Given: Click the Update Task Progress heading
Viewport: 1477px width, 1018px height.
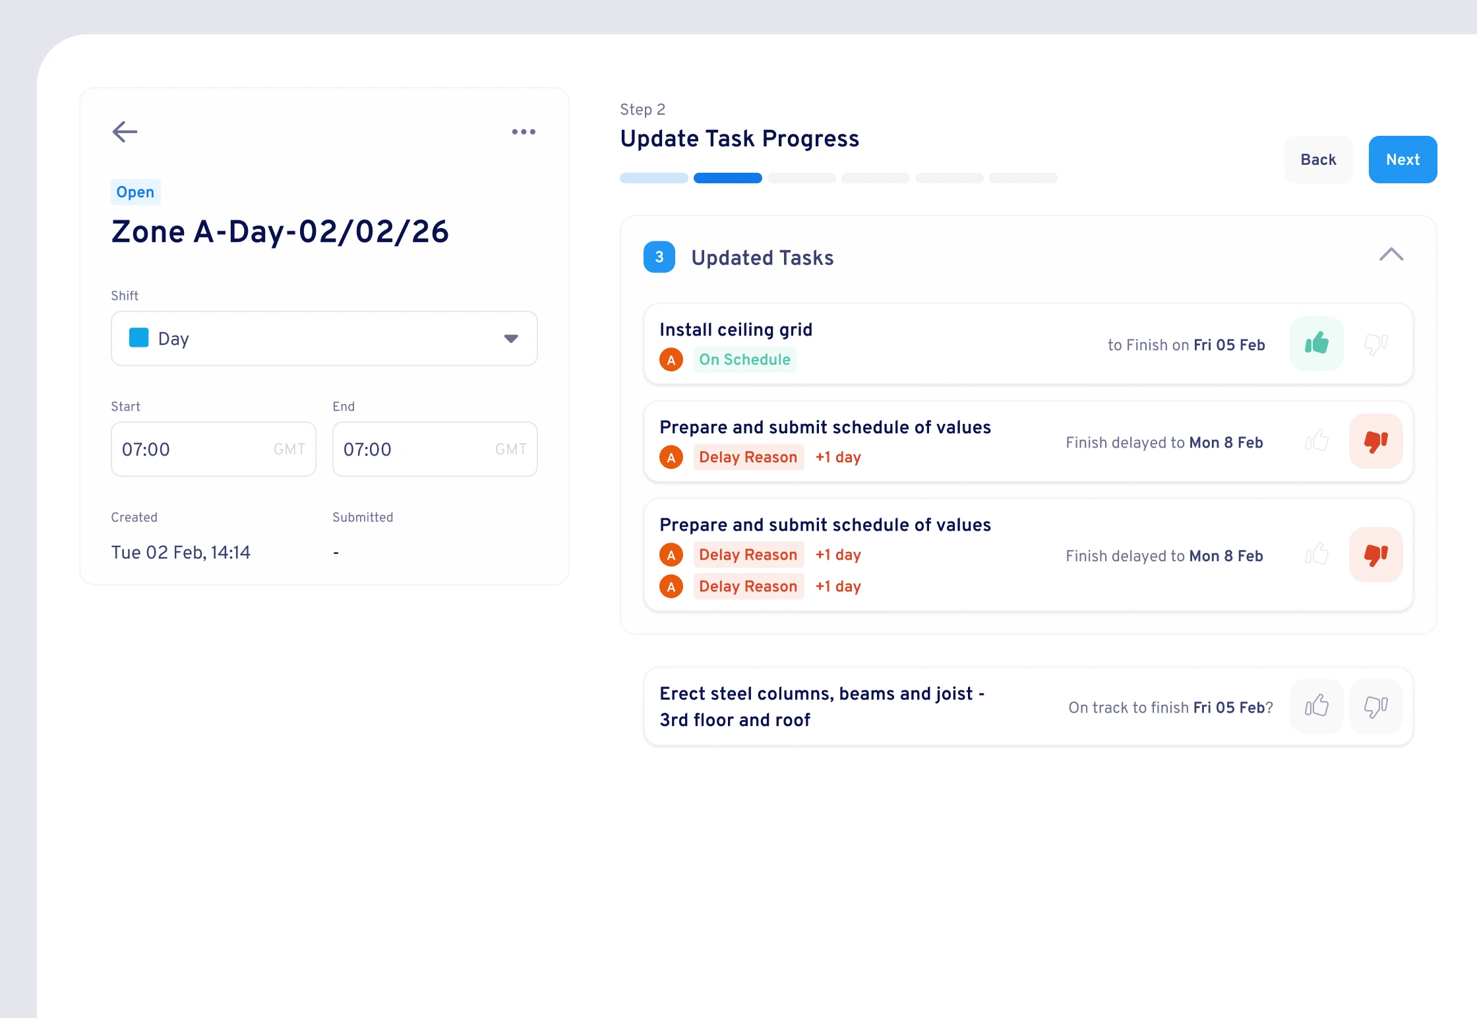Looking at the screenshot, I should pos(739,138).
